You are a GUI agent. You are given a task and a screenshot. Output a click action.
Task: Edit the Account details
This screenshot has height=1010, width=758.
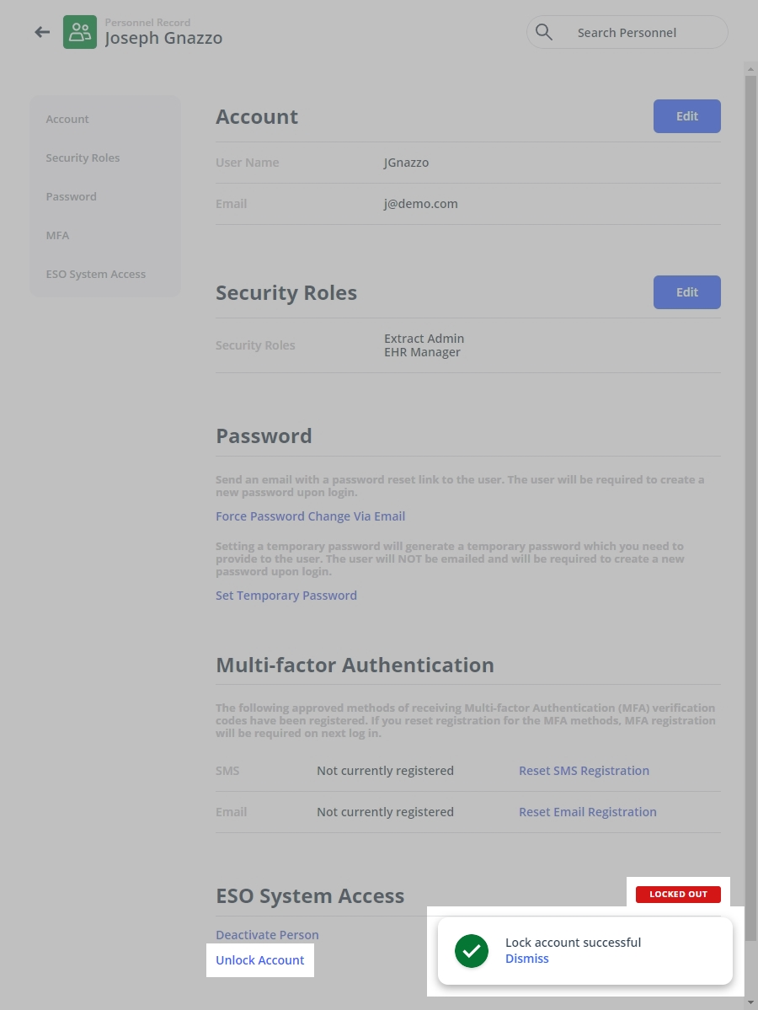686,116
